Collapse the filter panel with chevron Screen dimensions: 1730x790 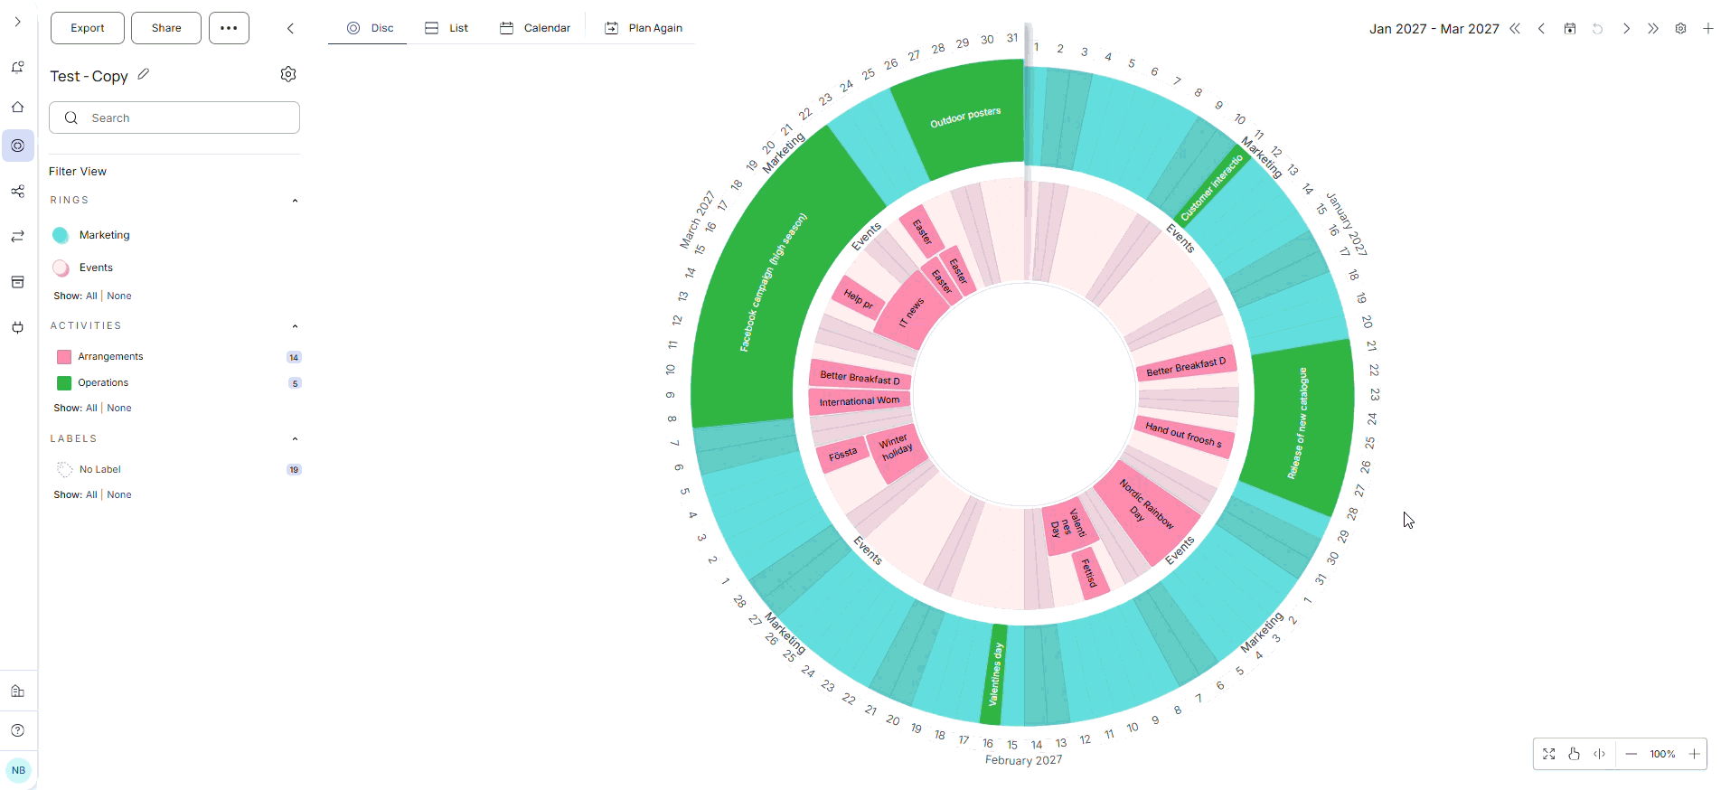tap(290, 28)
